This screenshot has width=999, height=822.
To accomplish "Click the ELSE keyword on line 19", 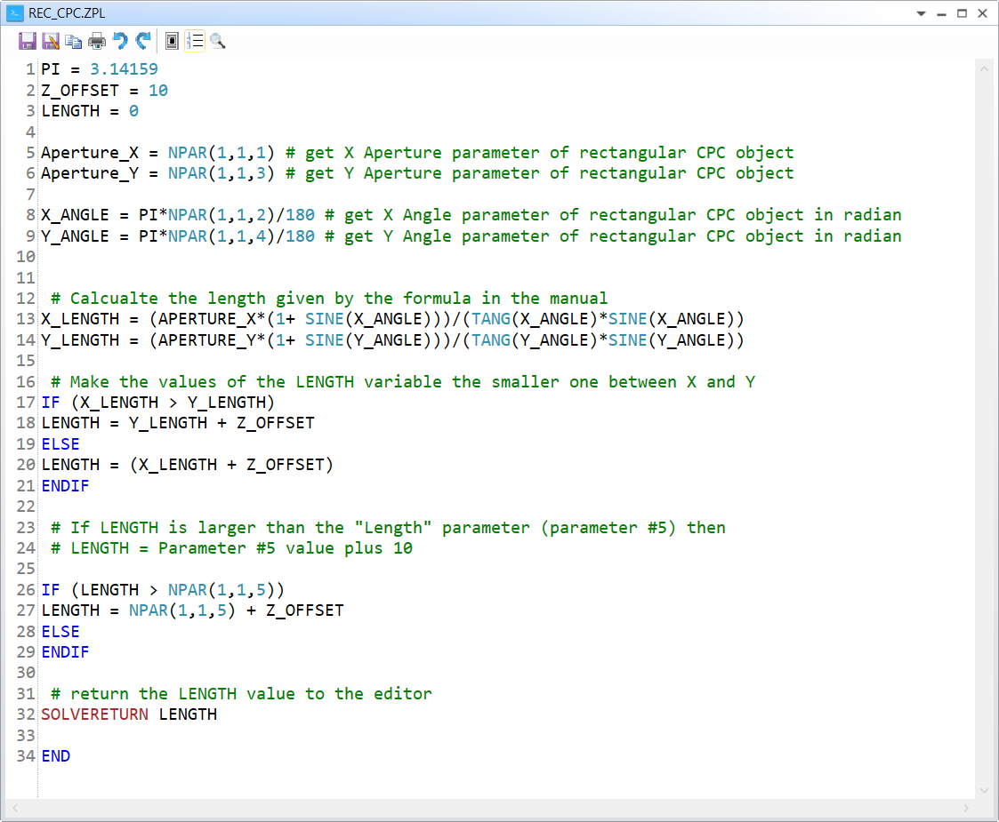I will point(60,444).
